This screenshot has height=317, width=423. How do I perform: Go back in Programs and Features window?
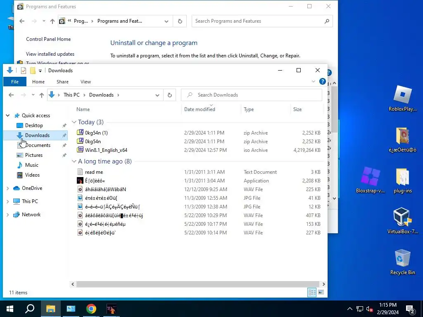pos(22,21)
